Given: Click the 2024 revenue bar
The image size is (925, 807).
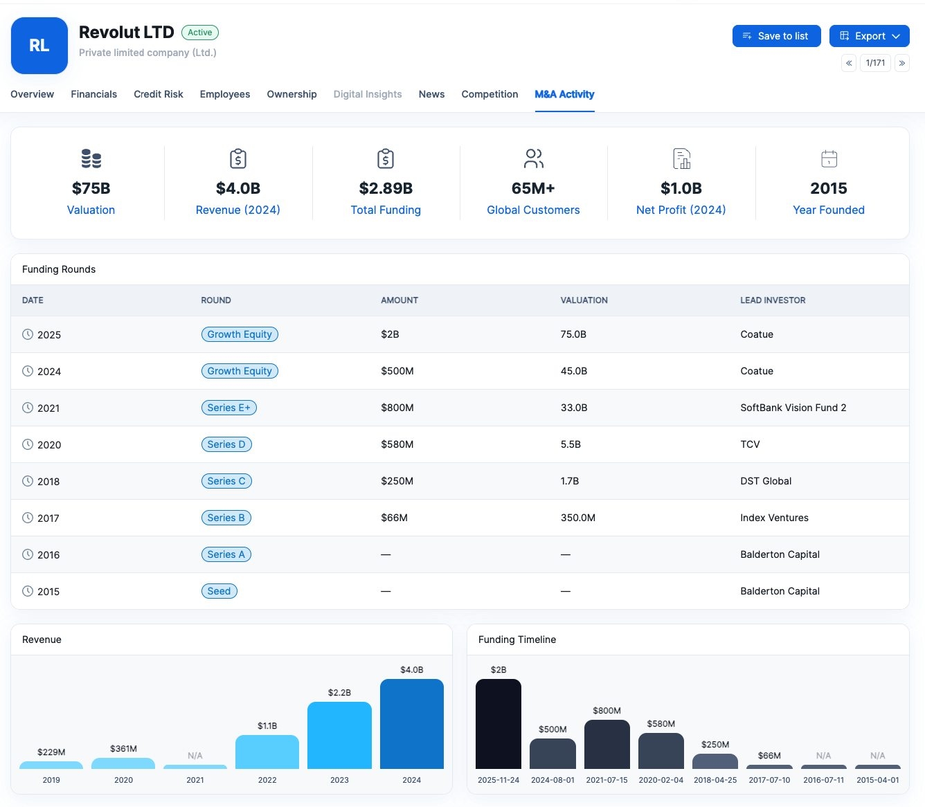Looking at the screenshot, I should (x=412, y=724).
